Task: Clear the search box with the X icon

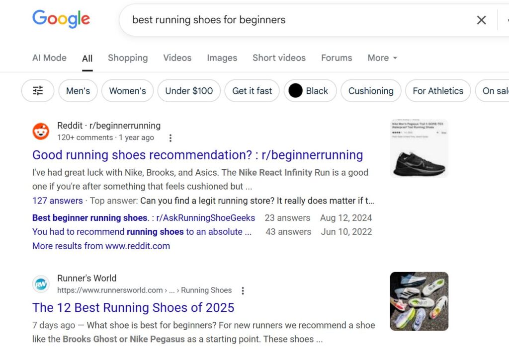Action: (x=481, y=20)
